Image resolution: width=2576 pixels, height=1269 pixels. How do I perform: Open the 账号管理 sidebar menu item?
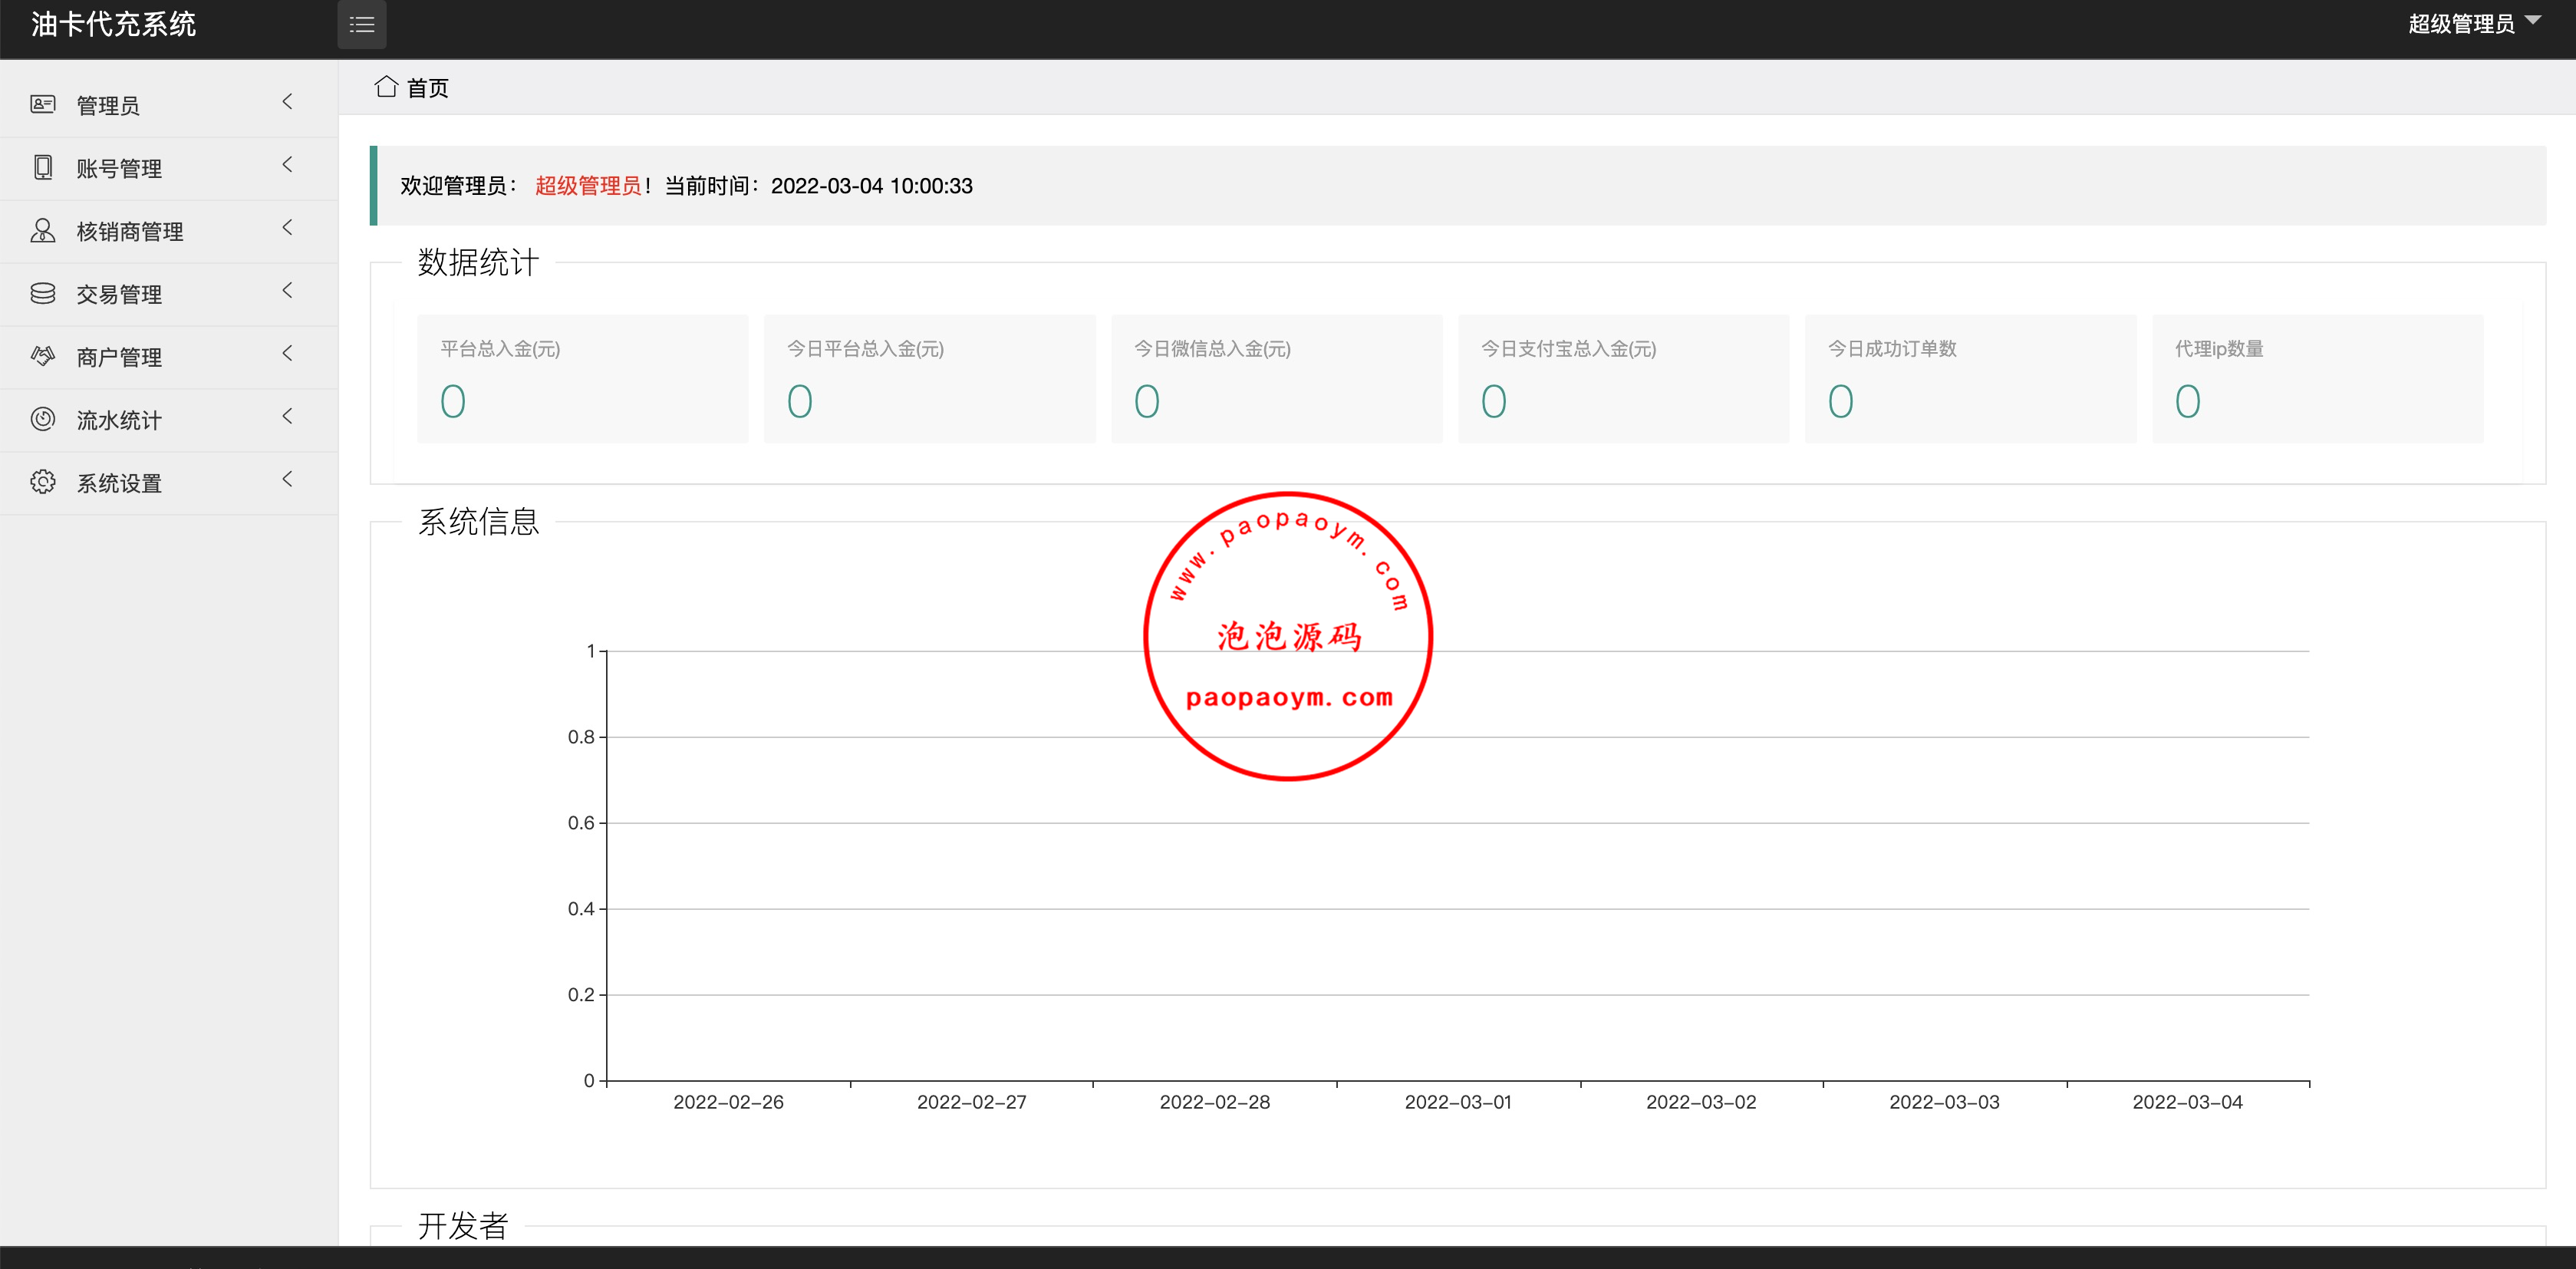click(119, 169)
